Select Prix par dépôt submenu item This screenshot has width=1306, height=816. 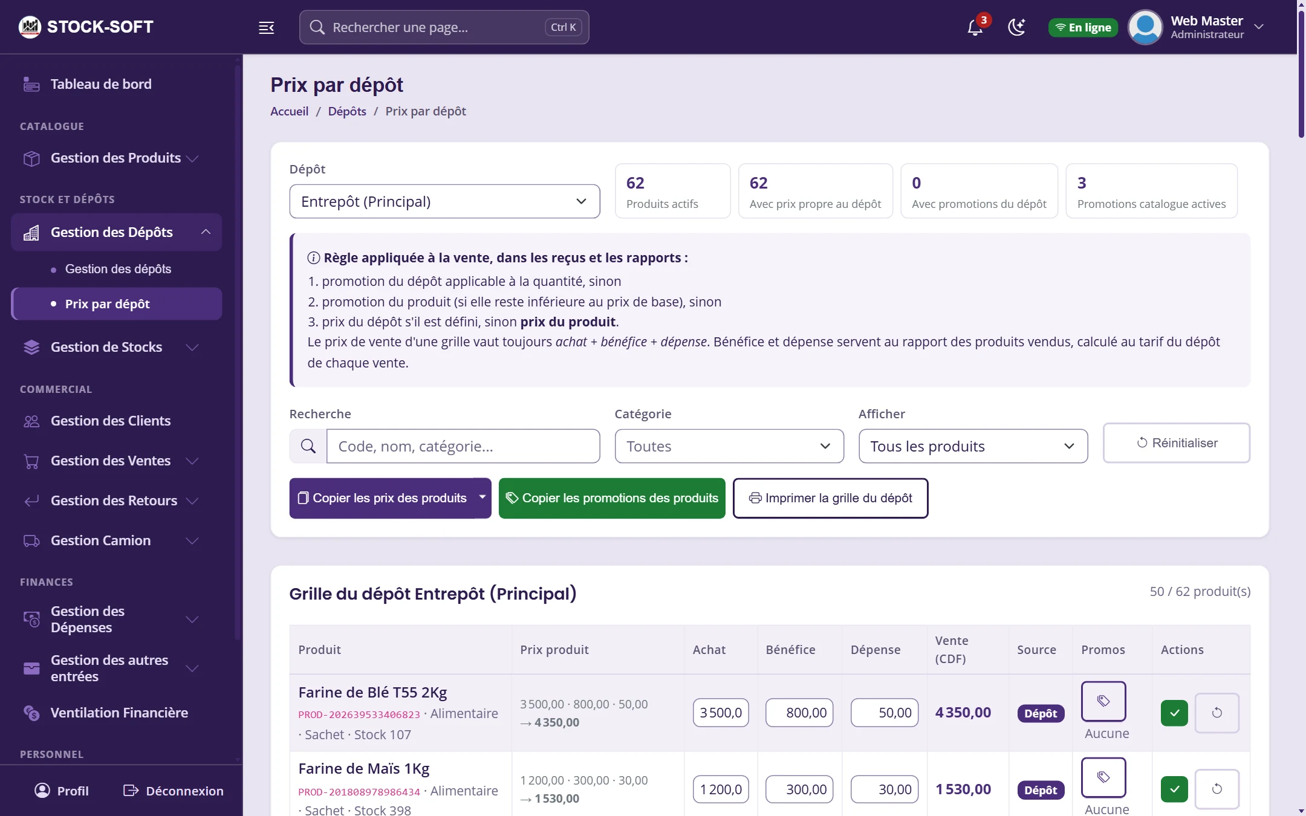tap(117, 304)
